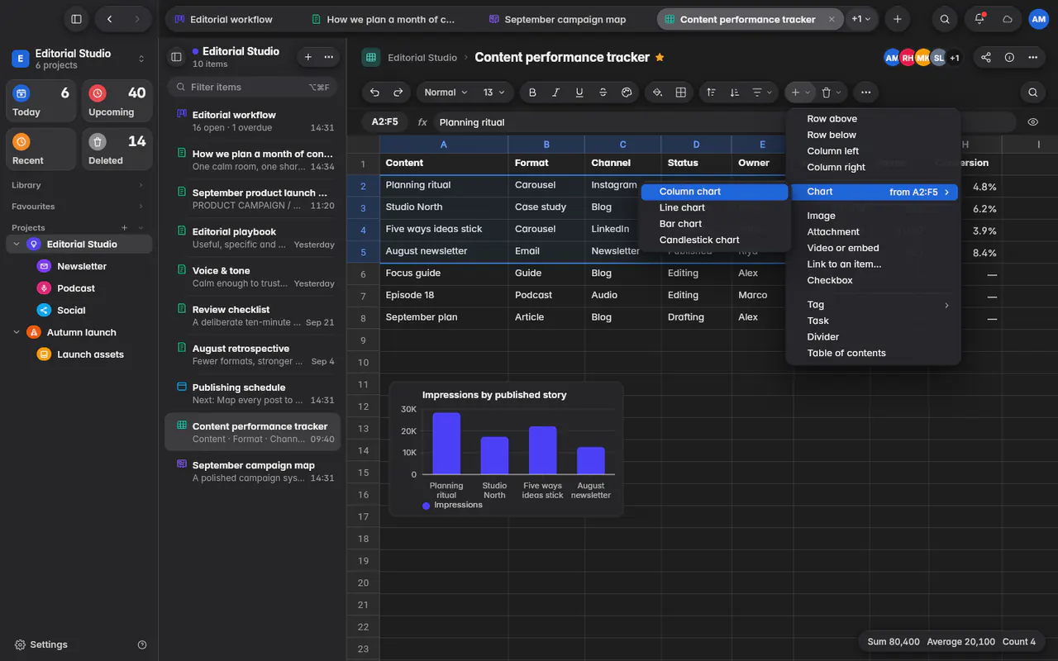Expand the Library section
Image resolution: width=1058 pixels, height=661 pixels.
[x=77, y=185]
